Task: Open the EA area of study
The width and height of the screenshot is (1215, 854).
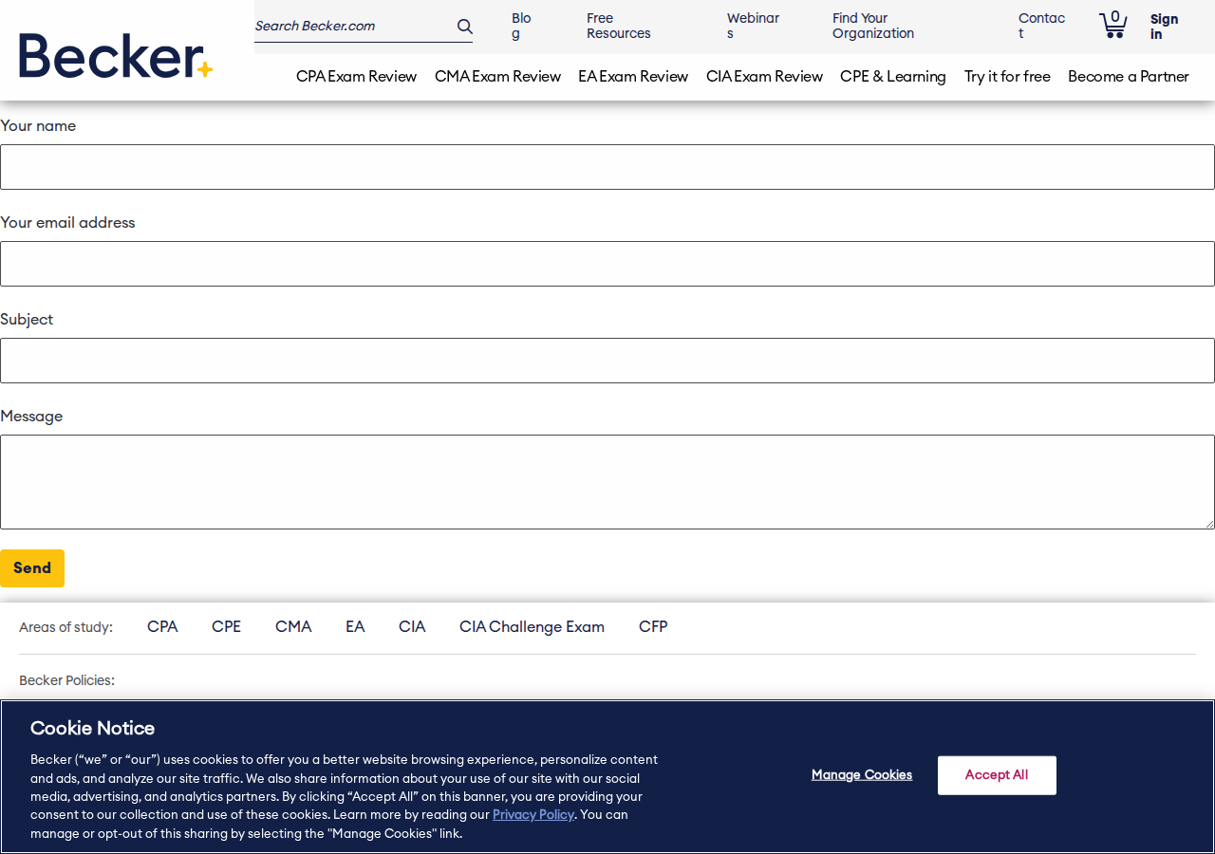Action: point(355,627)
